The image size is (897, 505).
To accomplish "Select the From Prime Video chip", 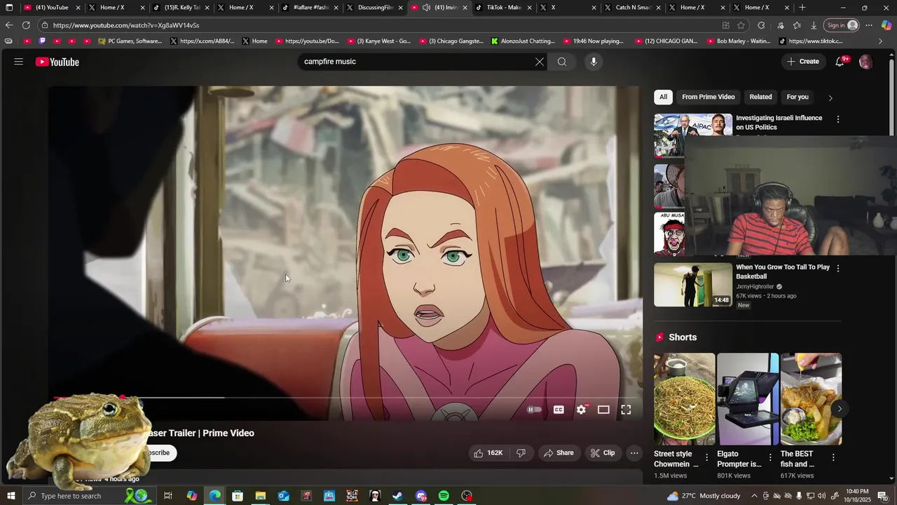I will click(x=708, y=97).
